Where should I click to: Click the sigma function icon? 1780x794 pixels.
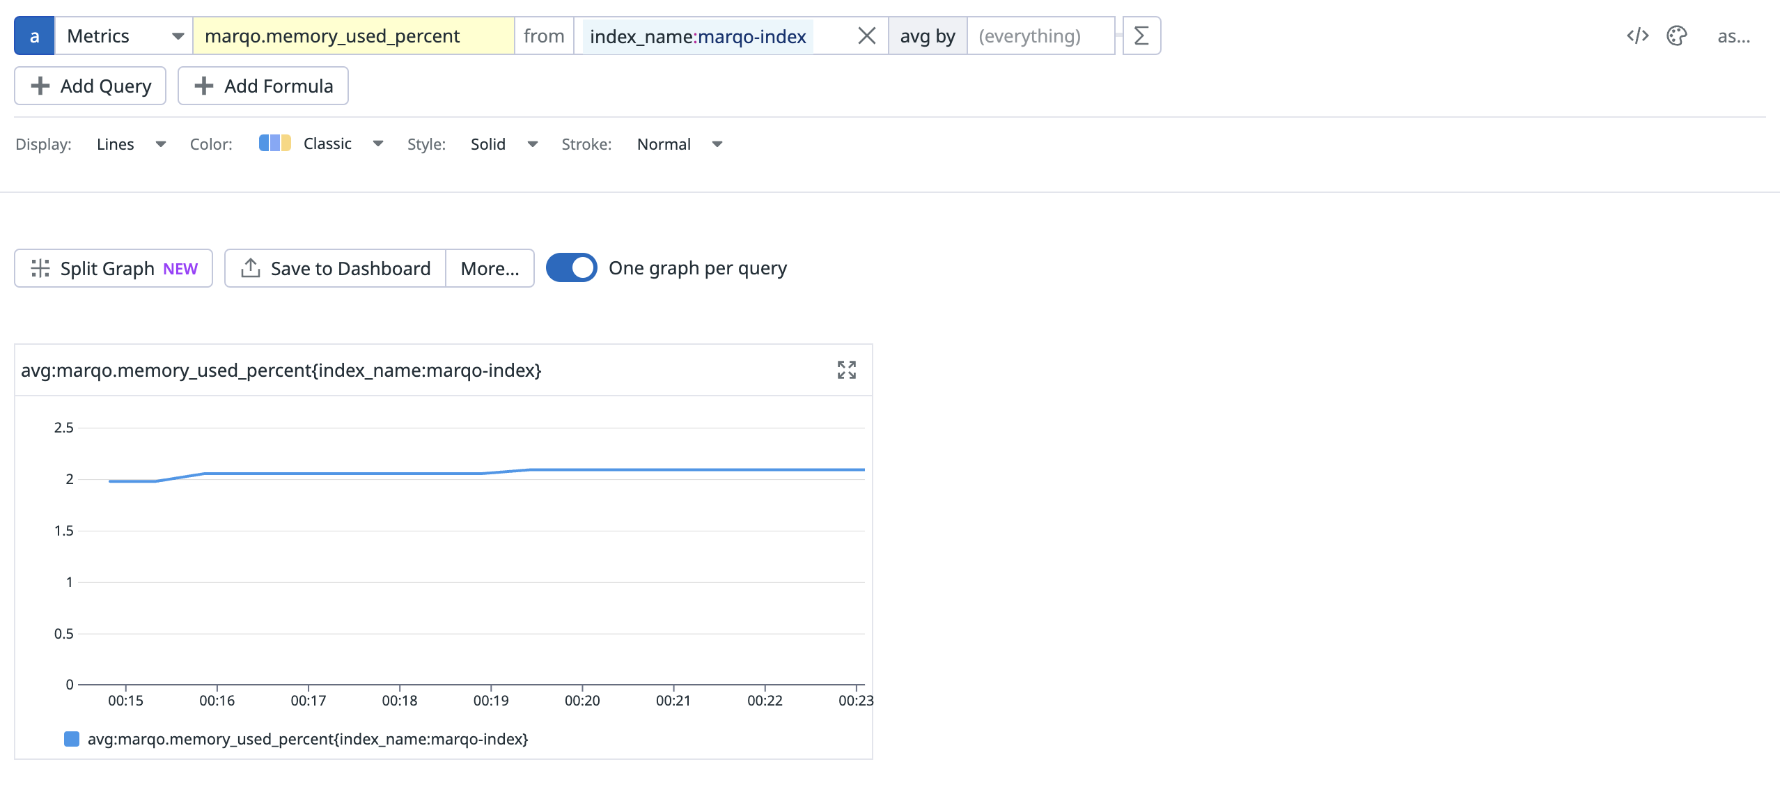pyautogui.click(x=1141, y=36)
